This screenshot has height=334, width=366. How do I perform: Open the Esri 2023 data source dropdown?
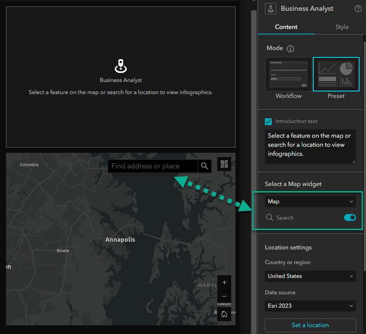click(x=310, y=306)
